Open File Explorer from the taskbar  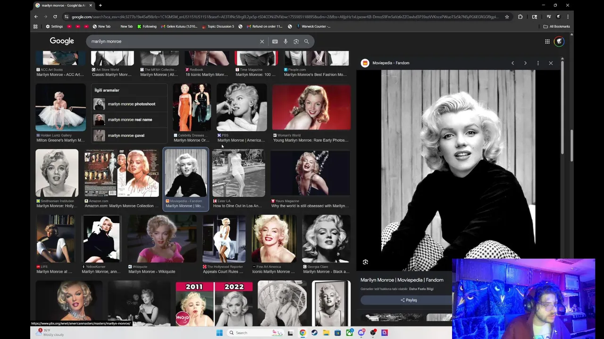coord(326,333)
